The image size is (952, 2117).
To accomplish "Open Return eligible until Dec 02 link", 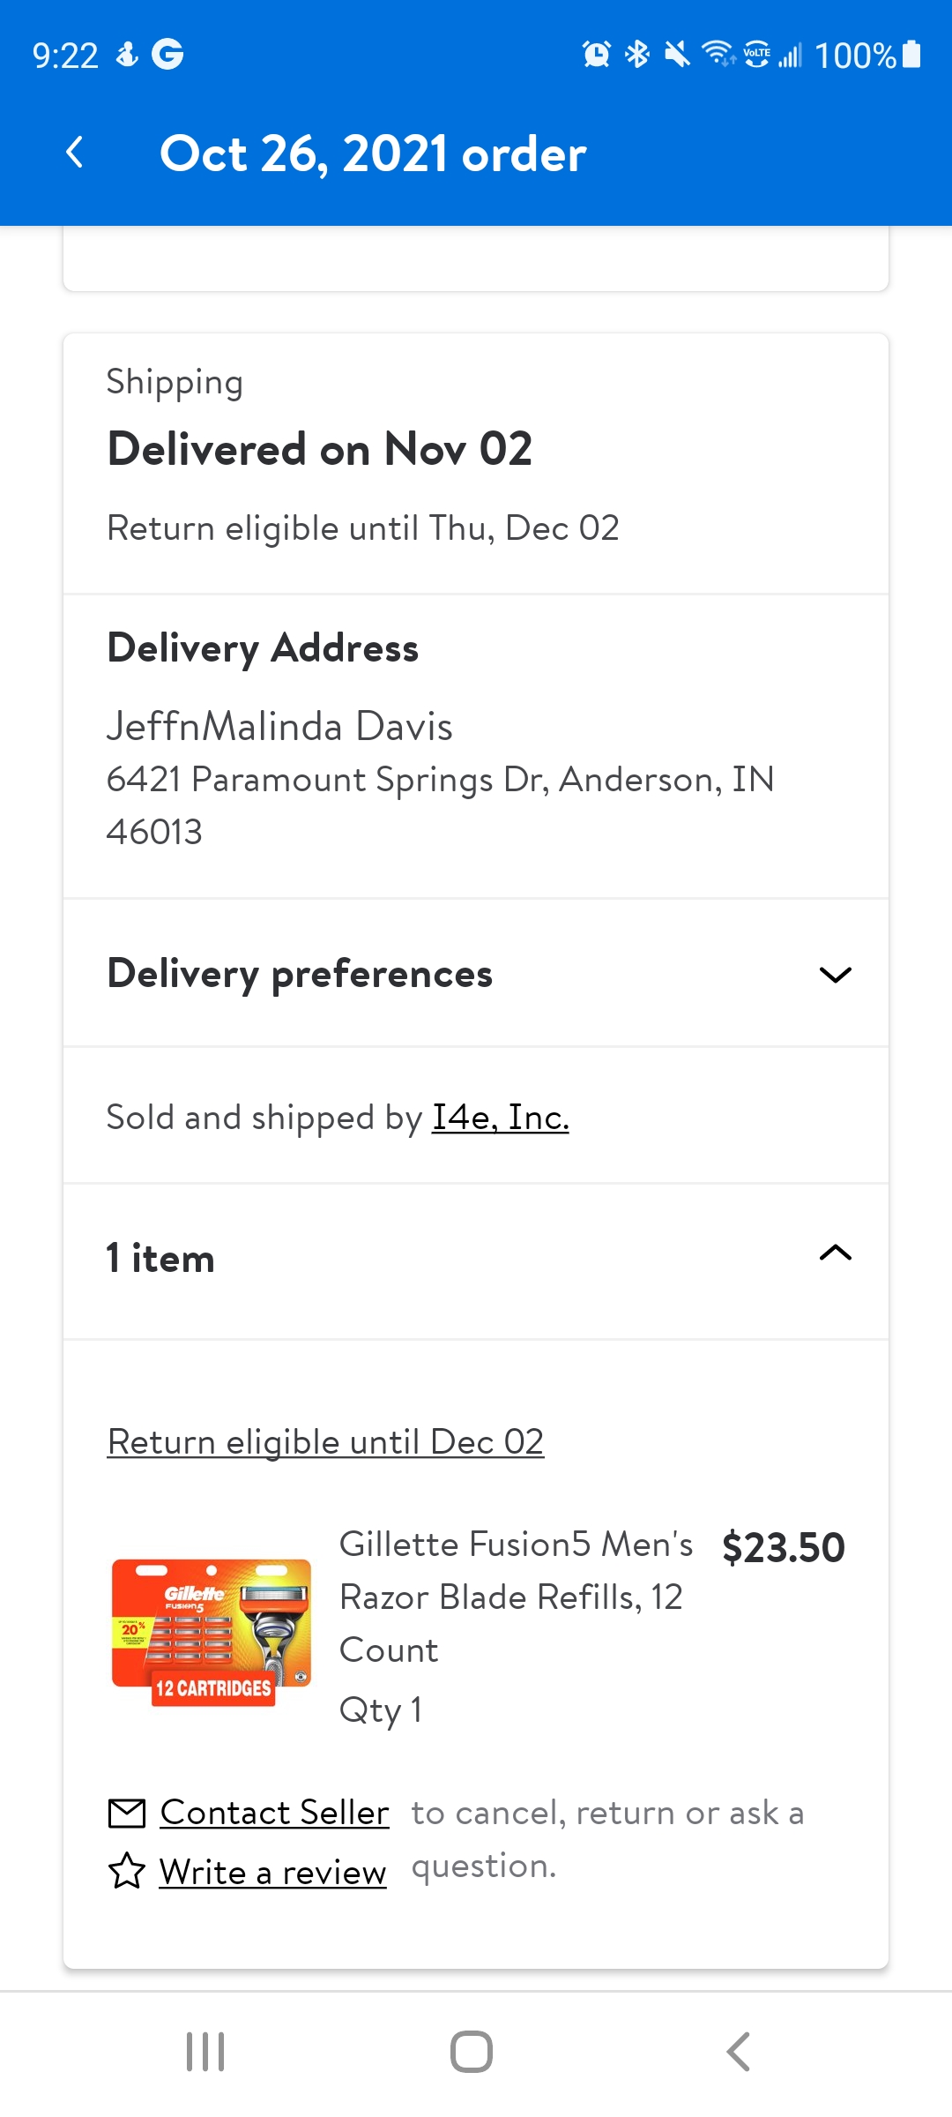I will (325, 1442).
